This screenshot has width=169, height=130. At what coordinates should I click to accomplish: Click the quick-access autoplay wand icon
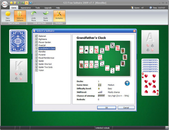[x=27, y=3]
